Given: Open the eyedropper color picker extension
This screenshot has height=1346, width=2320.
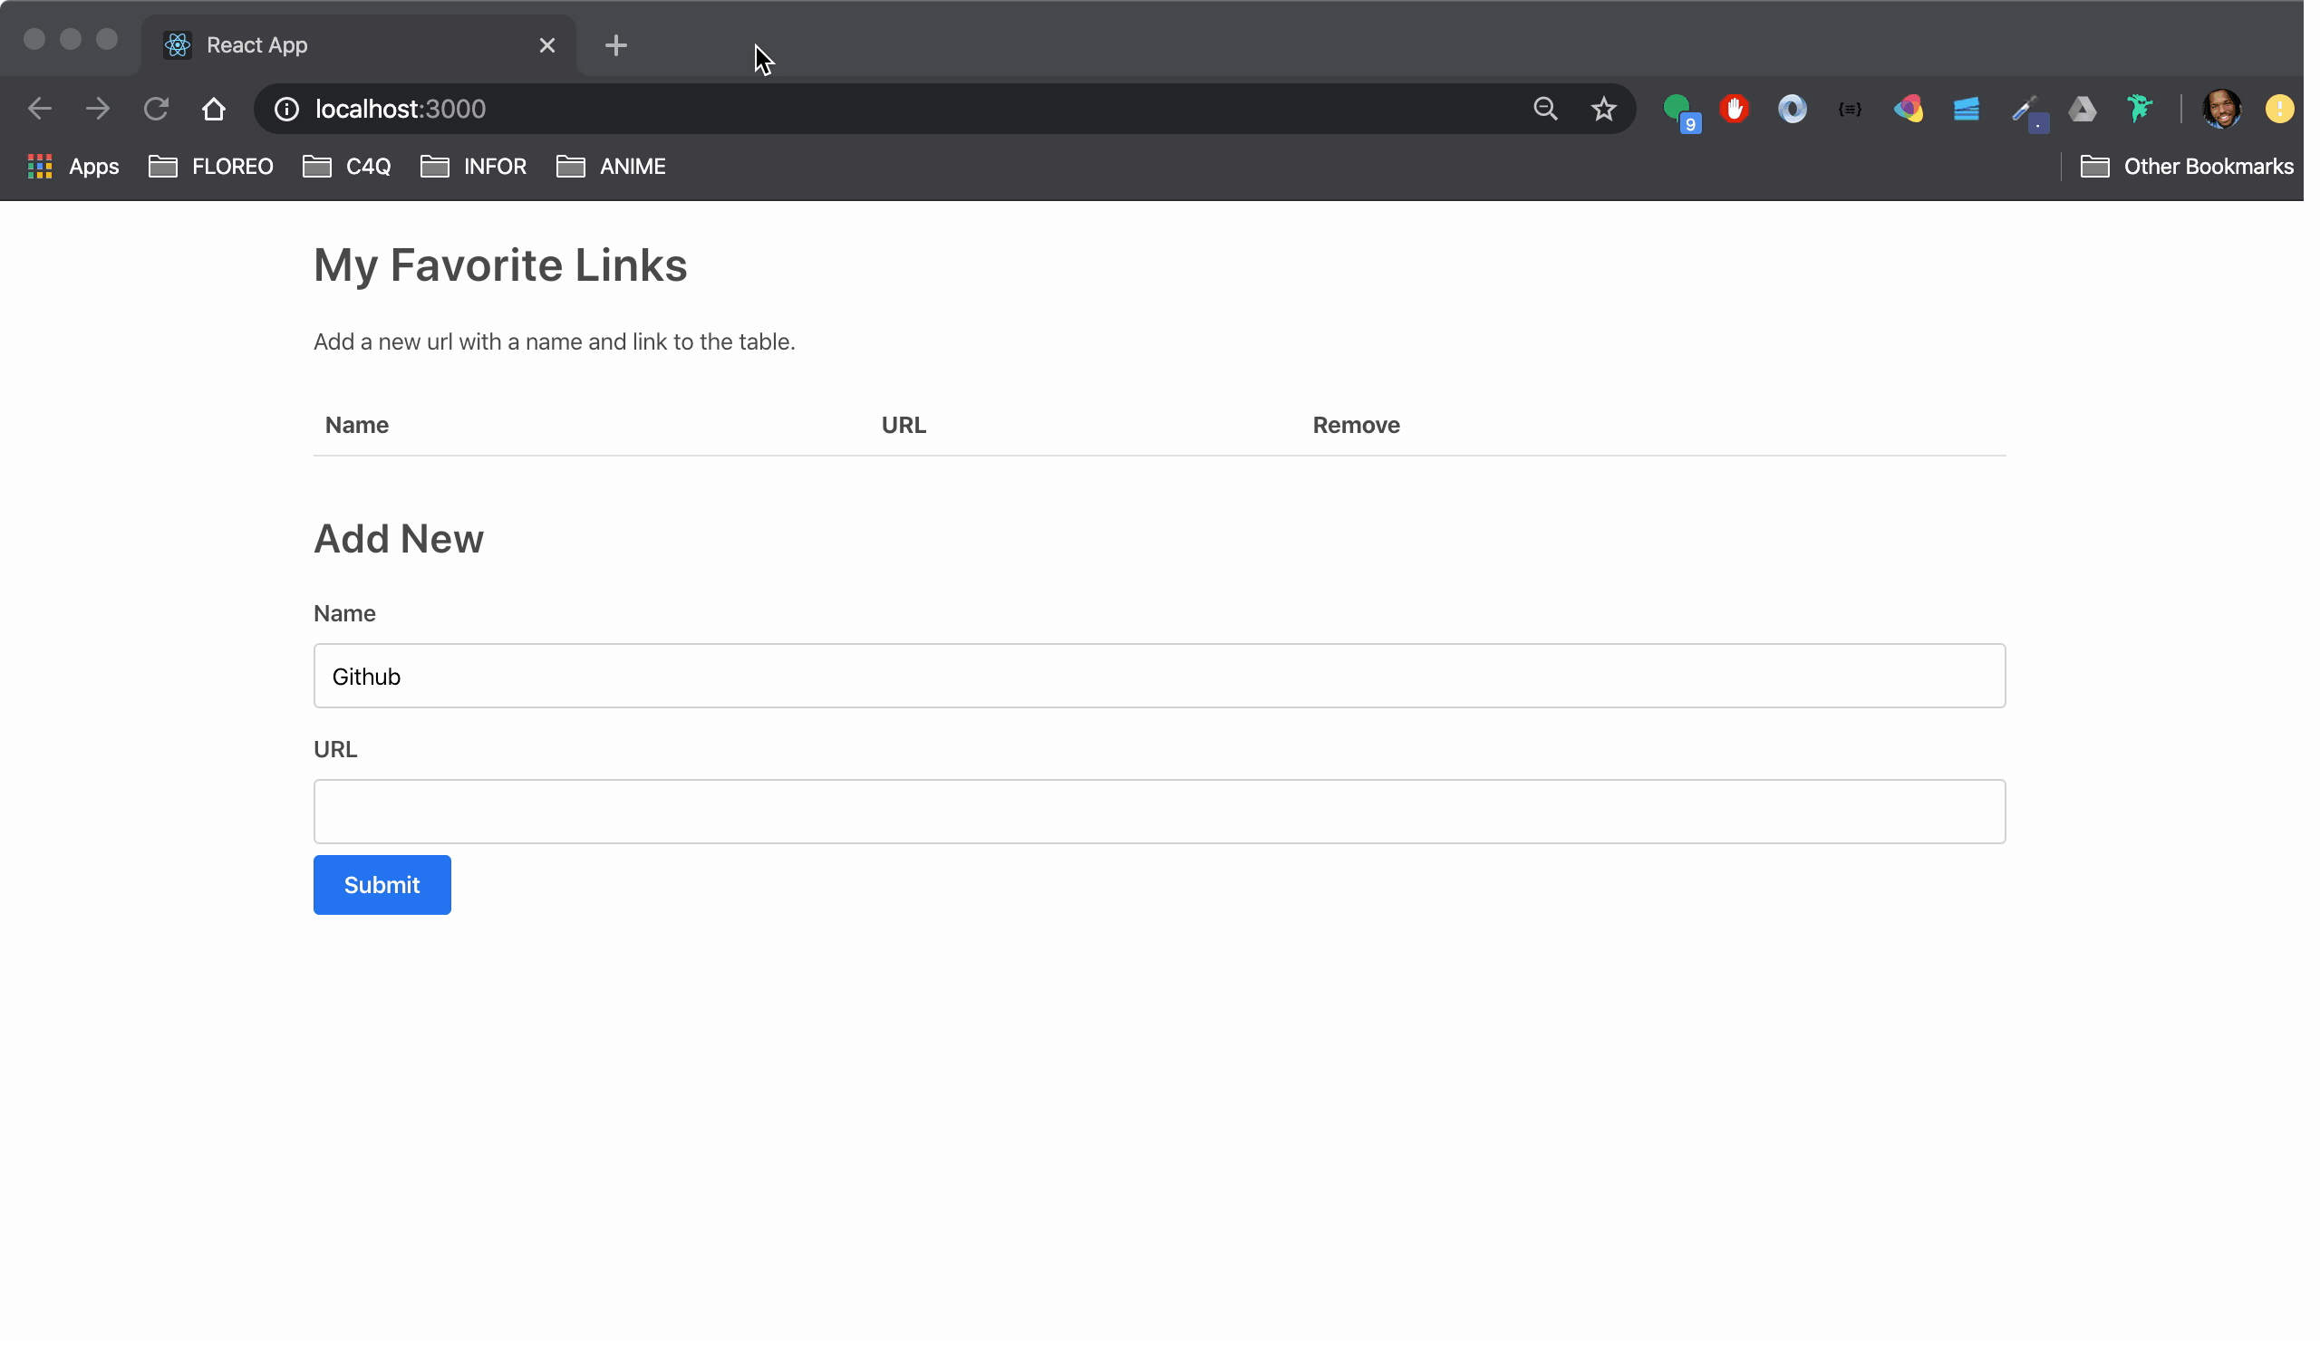Looking at the screenshot, I should 2024,111.
